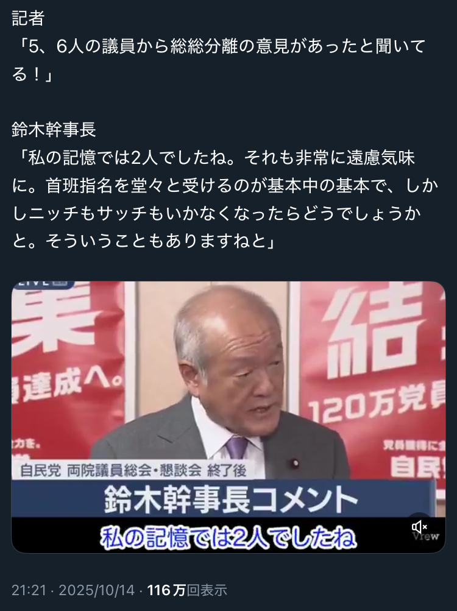Image resolution: width=457 pixels, height=611 pixels.
Task: Click the blue subtitle 私の記憶では2人でしたね
Action: click(x=228, y=538)
